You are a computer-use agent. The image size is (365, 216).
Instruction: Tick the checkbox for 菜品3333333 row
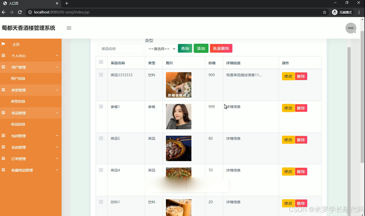101,75
